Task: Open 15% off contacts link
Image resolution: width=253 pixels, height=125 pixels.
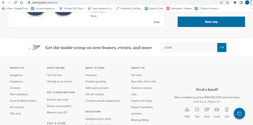Action: (x=95, y=94)
